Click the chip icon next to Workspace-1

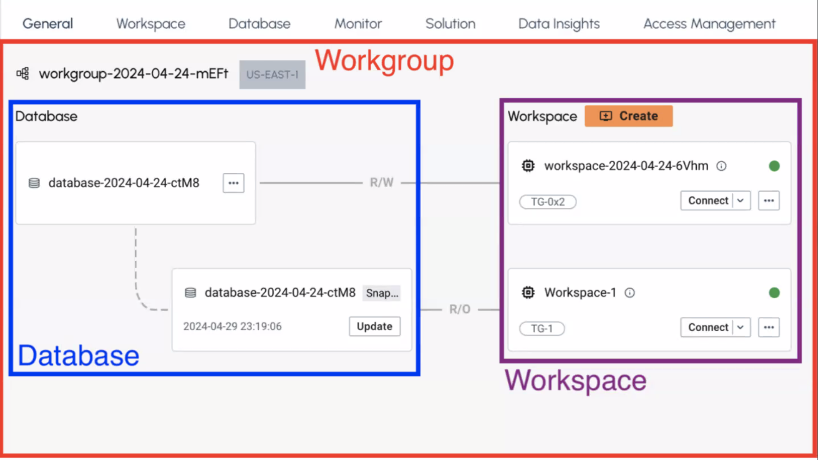[x=528, y=292]
